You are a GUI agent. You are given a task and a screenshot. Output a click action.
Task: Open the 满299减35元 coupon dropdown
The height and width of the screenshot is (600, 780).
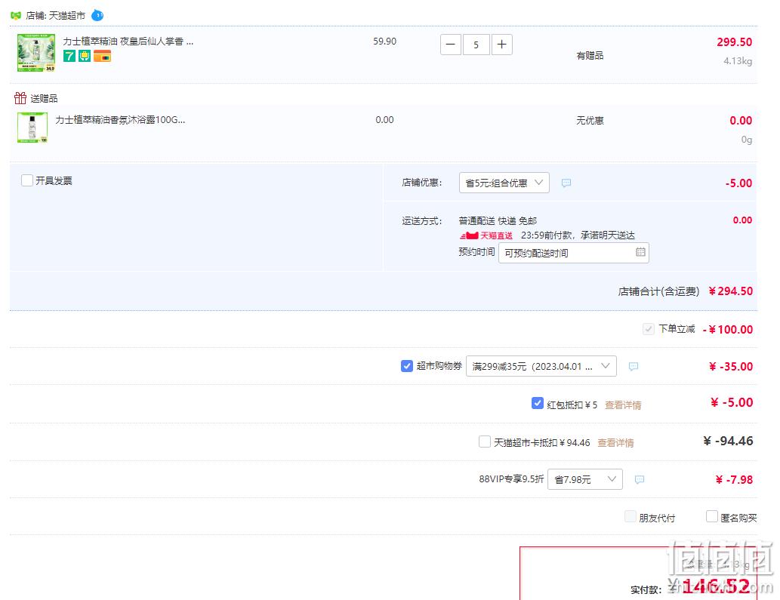541,366
